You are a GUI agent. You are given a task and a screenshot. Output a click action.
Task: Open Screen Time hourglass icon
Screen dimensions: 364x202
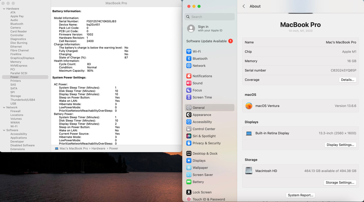click(189, 97)
